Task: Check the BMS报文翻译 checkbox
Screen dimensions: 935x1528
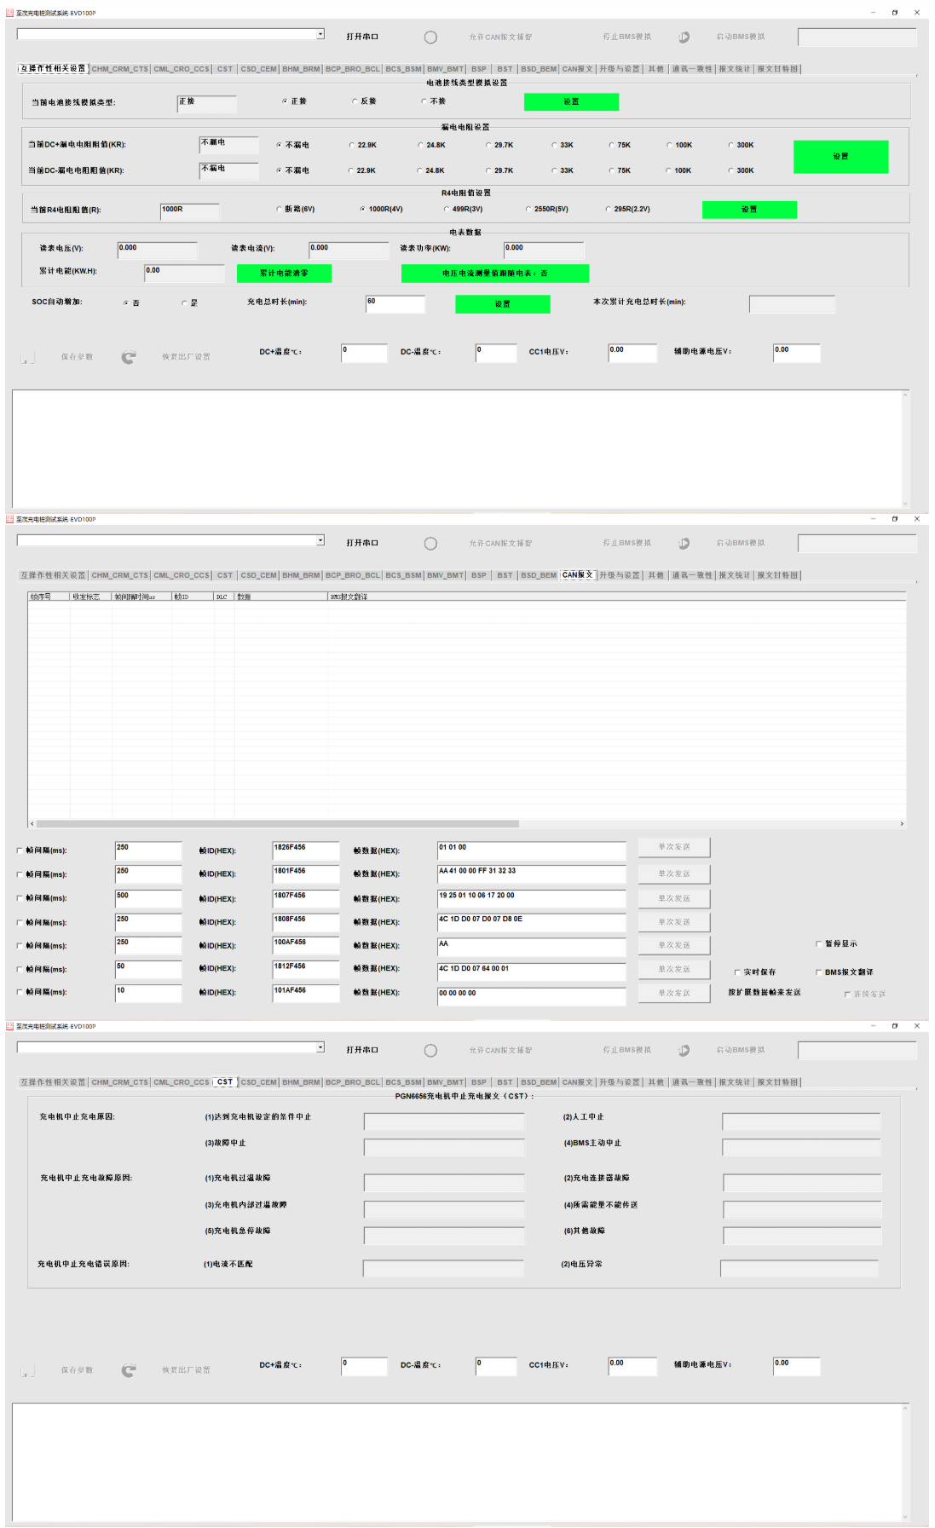Action: point(819,972)
